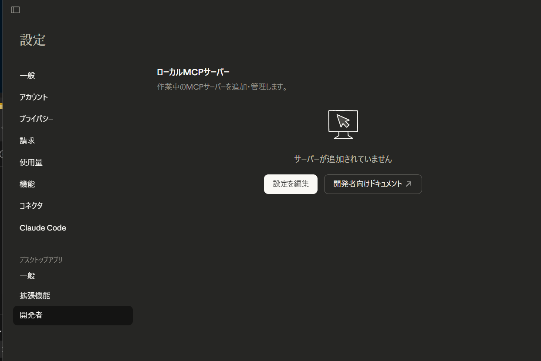Viewport: 541px width, 361px height.
Task: Select the 請求 section
Action: (27, 141)
